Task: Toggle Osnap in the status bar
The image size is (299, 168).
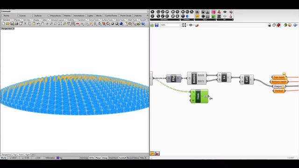Action: (105, 158)
